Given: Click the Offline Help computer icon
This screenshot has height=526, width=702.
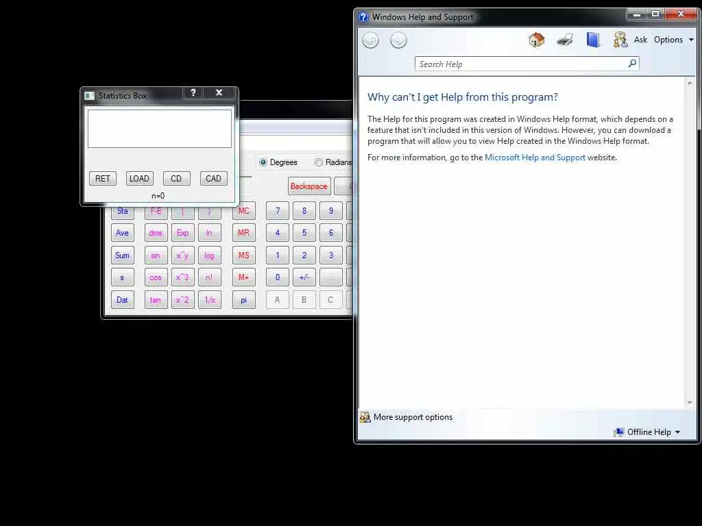Looking at the screenshot, I should pyautogui.click(x=619, y=432).
